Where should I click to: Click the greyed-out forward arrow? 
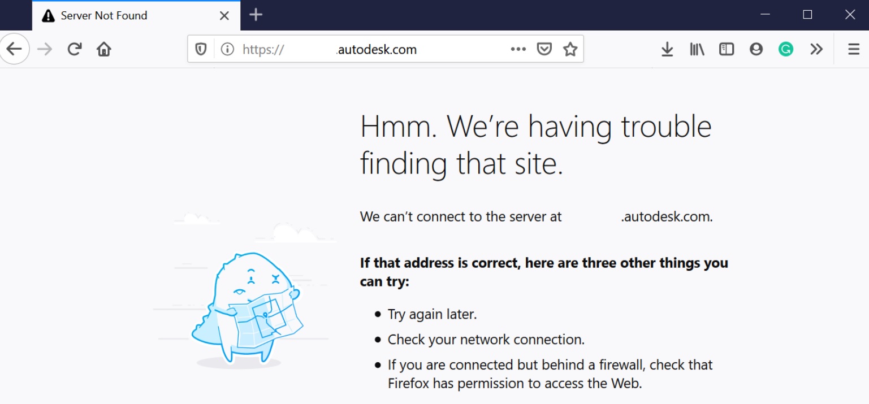click(44, 49)
